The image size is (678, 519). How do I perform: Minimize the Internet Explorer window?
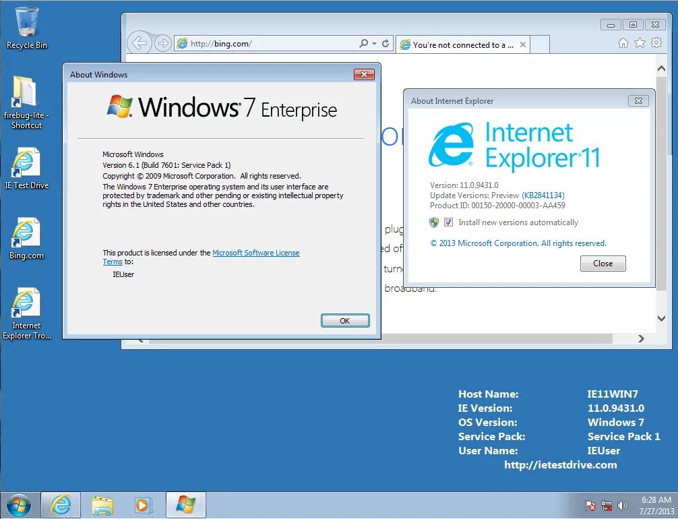tap(611, 25)
